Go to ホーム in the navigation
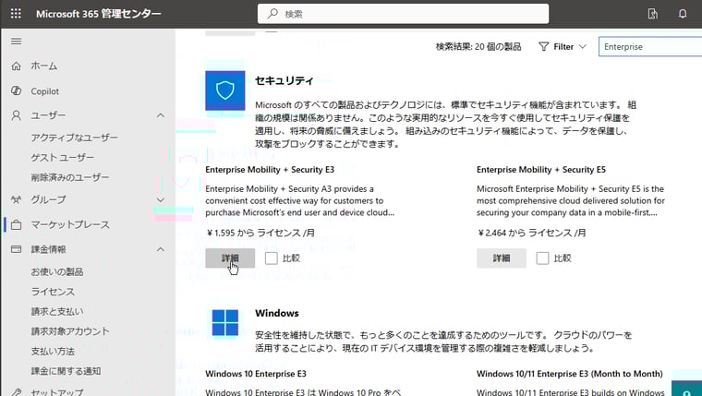 (44, 66)
